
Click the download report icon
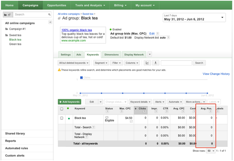(x=156, y=63)
